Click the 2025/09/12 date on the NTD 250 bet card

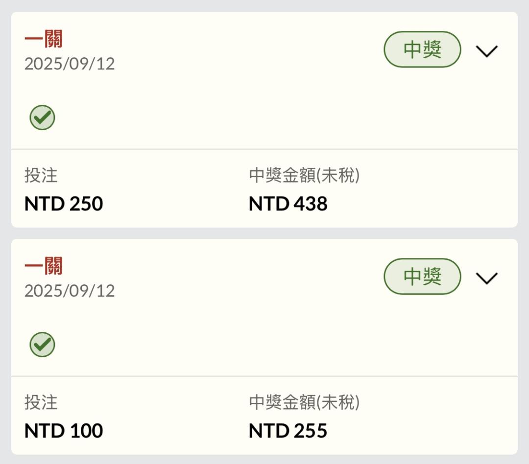click(70, 64)
